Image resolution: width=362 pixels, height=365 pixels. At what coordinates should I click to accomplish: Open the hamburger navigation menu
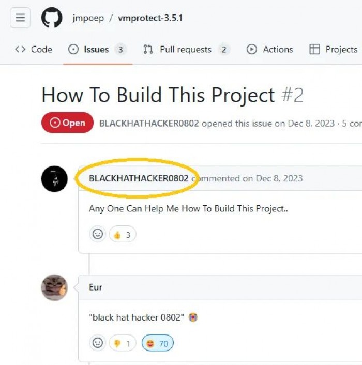[x=20, y=18]
